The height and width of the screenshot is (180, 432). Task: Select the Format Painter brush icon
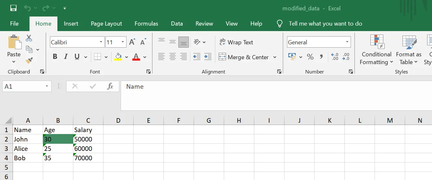[29, 60]
